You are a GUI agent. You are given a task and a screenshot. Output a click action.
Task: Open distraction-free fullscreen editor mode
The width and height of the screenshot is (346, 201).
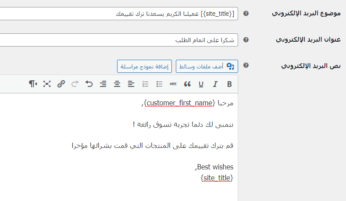(47, 84)
